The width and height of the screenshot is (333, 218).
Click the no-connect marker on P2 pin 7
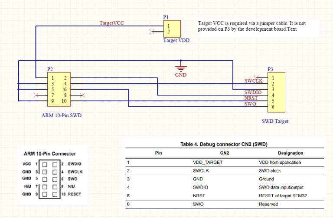point(36,95)
